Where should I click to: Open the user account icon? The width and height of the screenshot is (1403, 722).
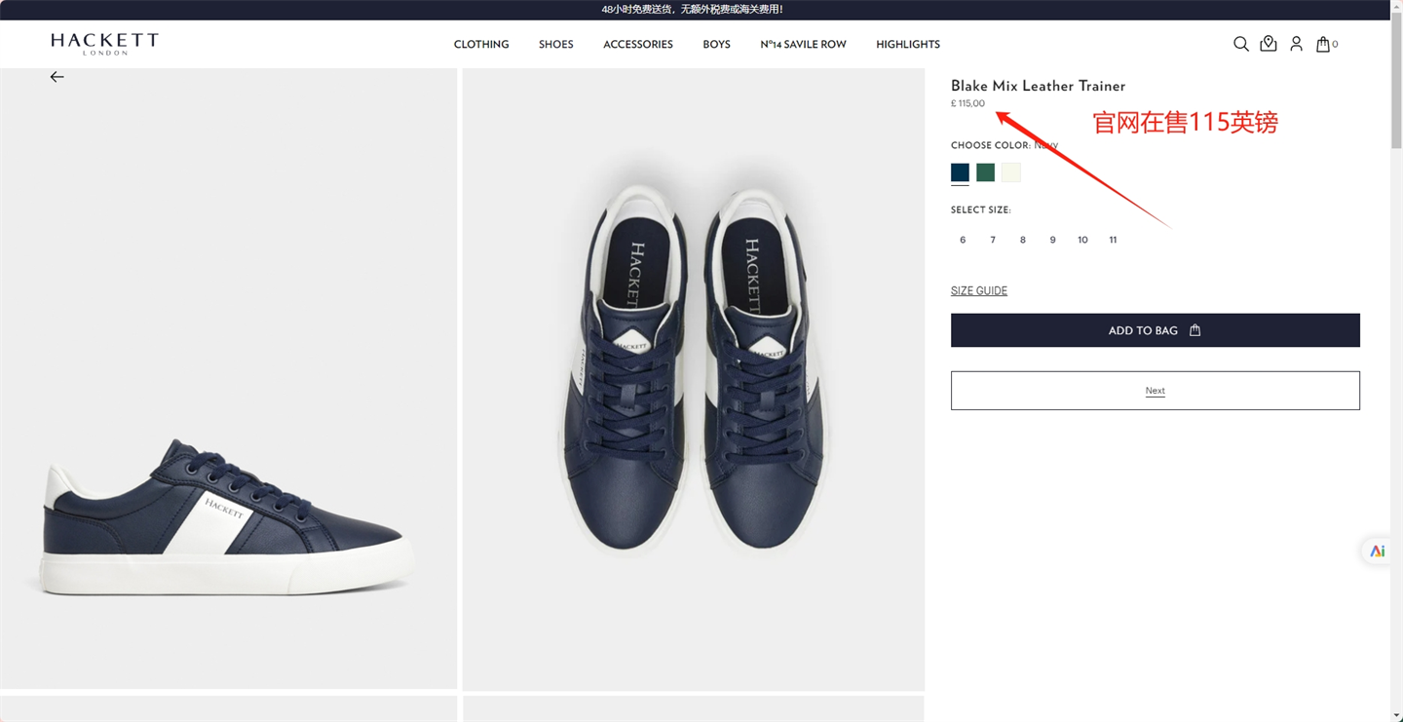tap(1296, 44)
